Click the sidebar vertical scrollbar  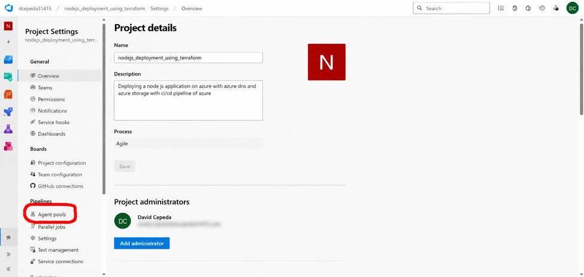click(x=104, y=108)
